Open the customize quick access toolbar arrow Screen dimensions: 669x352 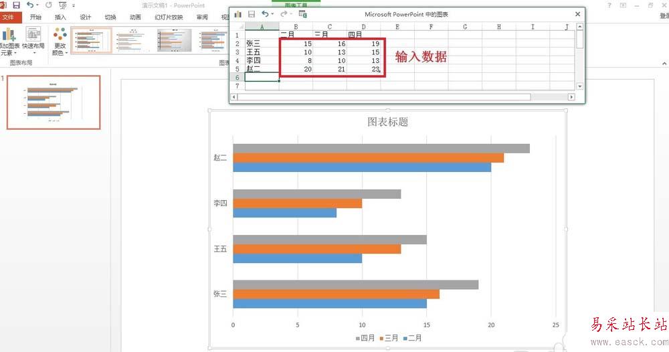pos(74,5)
